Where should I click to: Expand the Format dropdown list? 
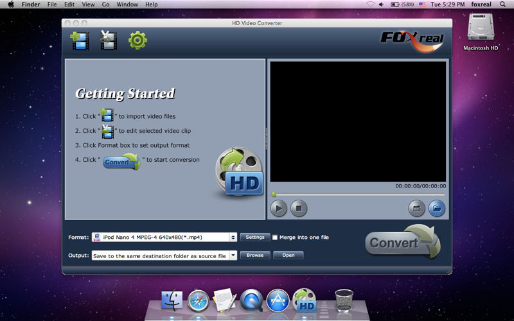click(x=233, y=238)
